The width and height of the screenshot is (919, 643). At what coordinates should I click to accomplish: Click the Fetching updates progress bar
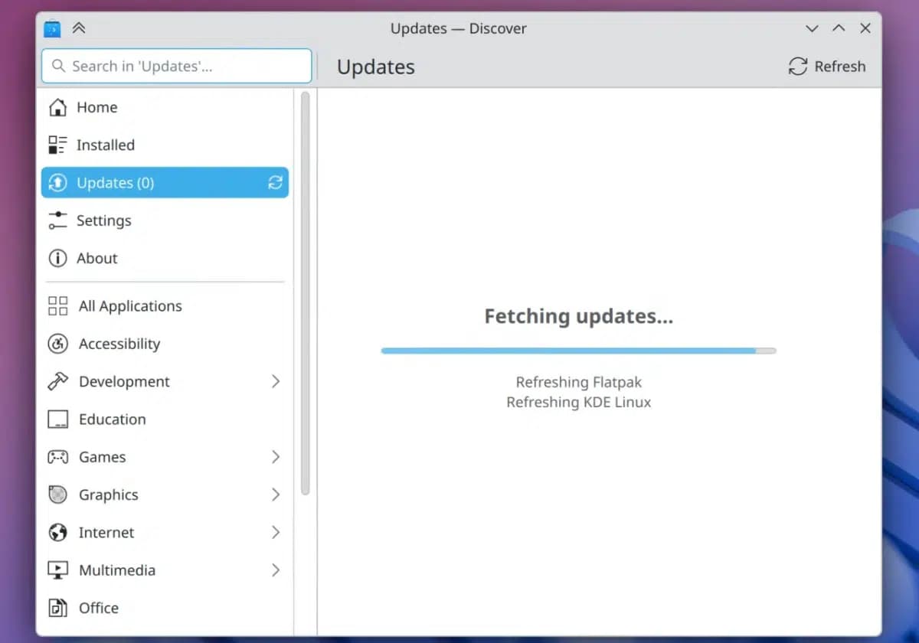coord(578,351)
